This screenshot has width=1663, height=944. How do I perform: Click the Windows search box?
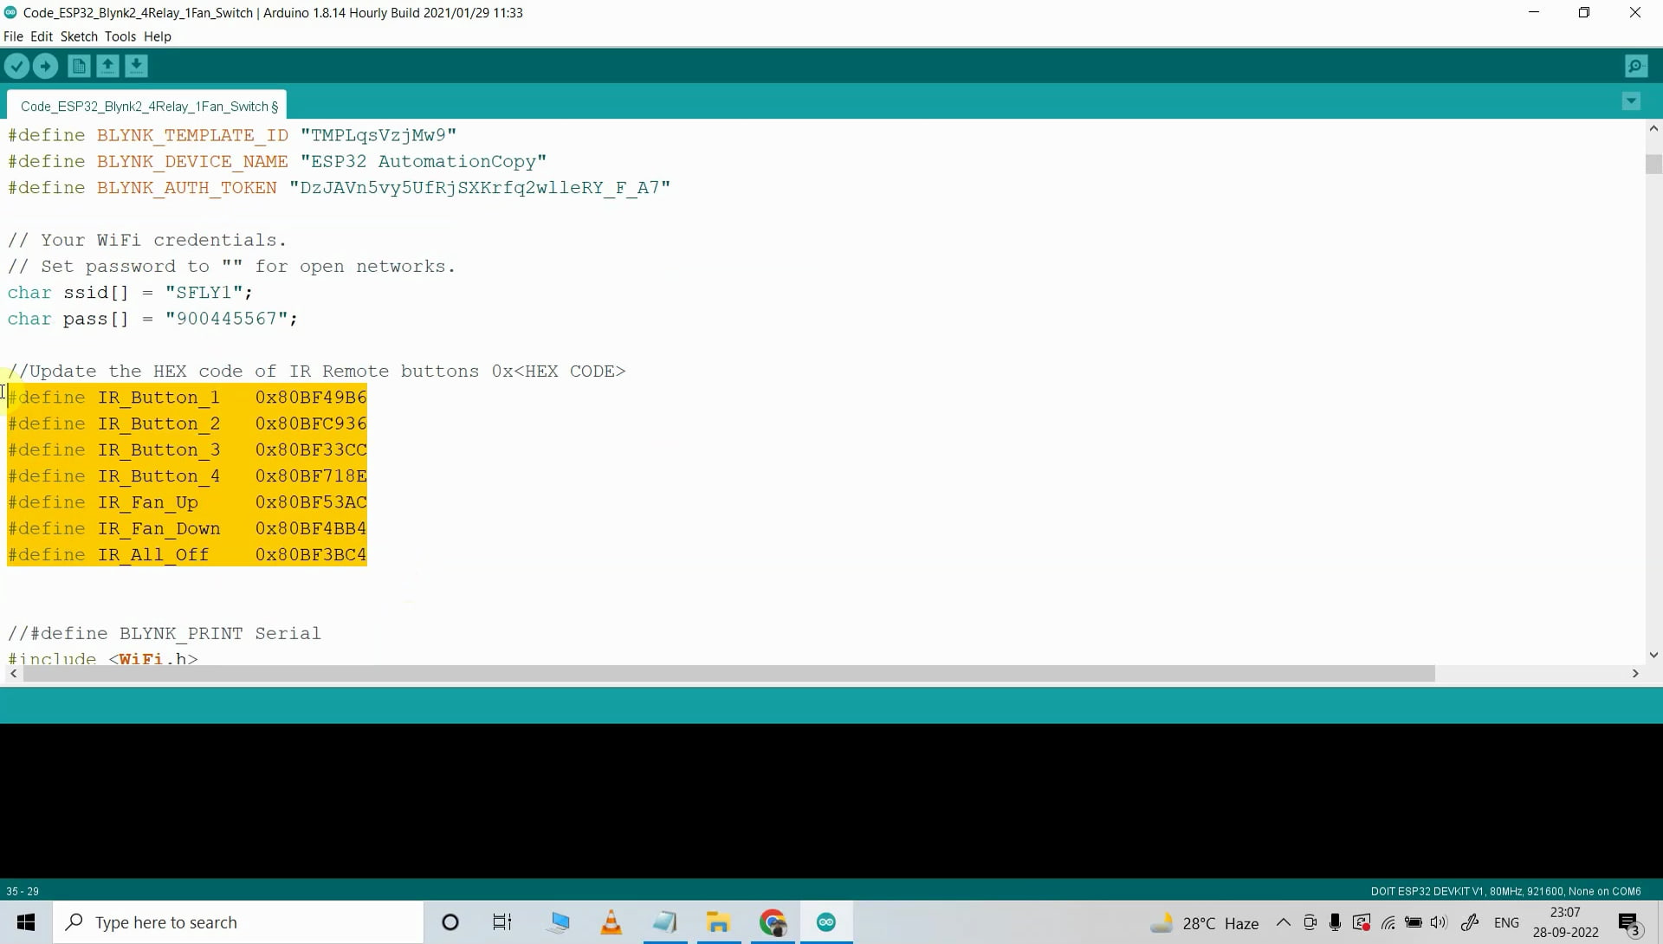(x=238, y=922)
